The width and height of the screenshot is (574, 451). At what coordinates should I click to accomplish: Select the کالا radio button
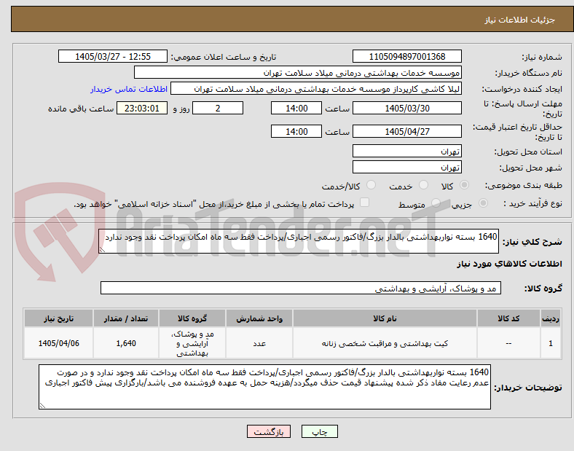point(464,185)
